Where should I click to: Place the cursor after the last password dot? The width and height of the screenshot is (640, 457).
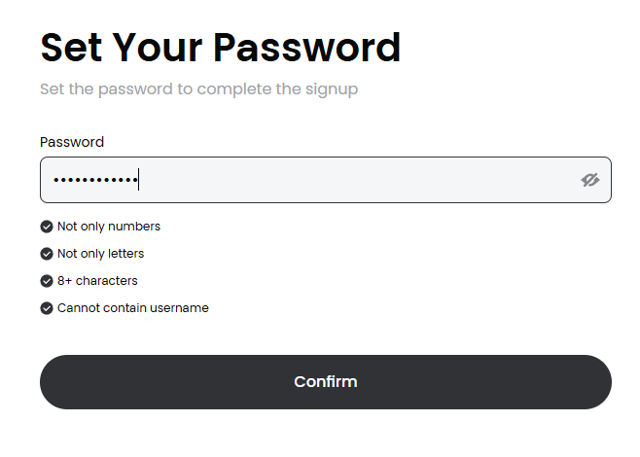[138, 180]
